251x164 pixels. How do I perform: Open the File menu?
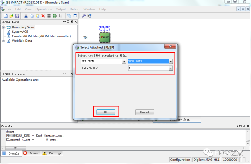click(9, 9)
